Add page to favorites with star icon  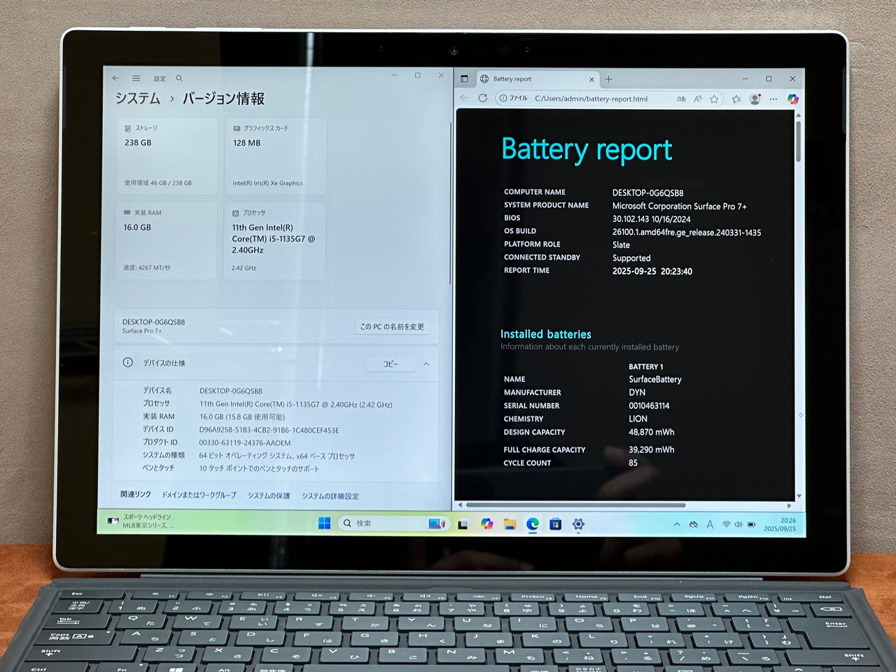[714, 99]
